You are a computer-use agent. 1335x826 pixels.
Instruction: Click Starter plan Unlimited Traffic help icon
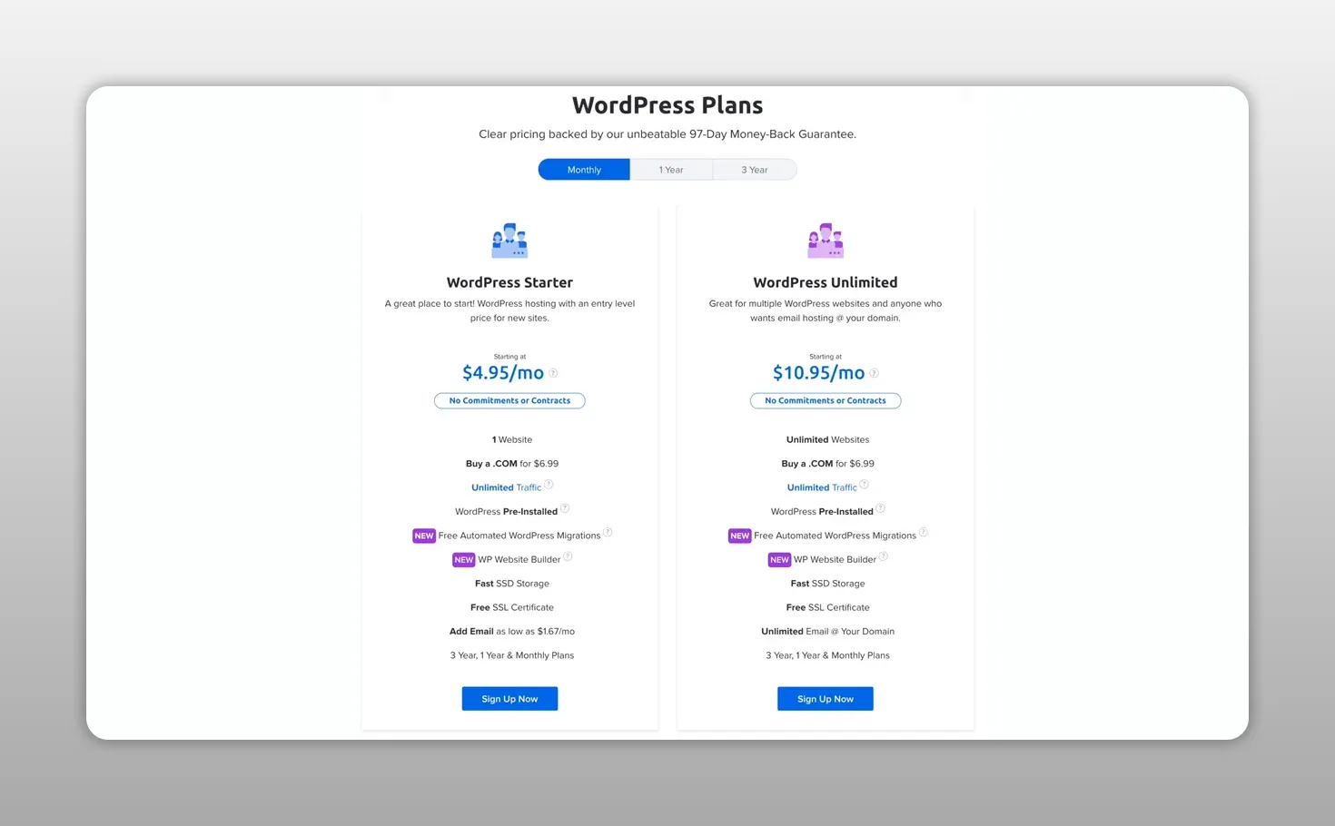click(x=549, y=485)
